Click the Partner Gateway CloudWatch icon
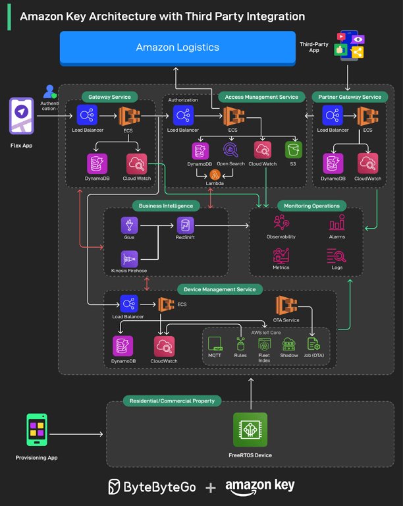 tap(367, 163)
